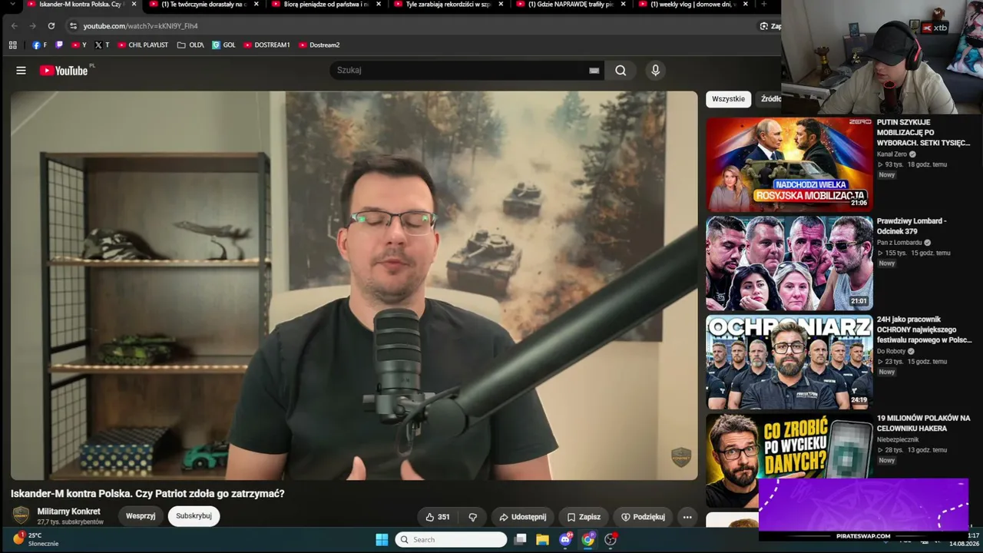Select the Wszystkie filter chip
Image resolution: width=983 pixels, height=553 pixels.
point(728,99)
